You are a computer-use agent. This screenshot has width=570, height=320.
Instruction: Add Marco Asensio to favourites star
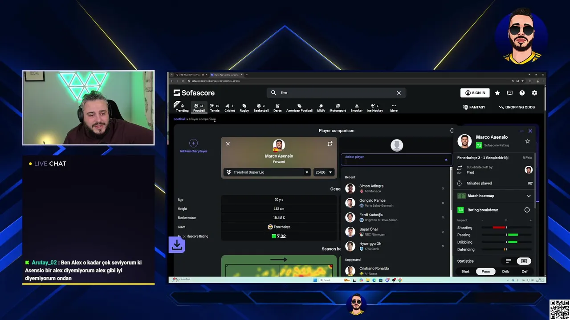(528, 141)
